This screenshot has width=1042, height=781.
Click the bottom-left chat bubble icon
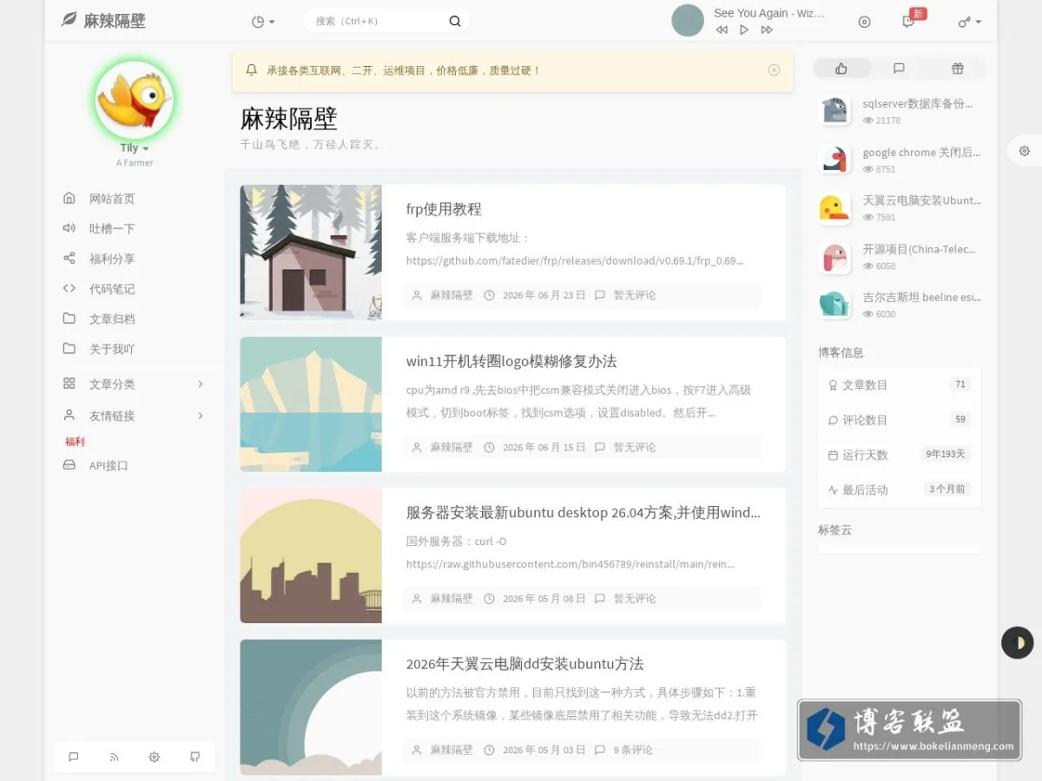click(x=74, y=757)
